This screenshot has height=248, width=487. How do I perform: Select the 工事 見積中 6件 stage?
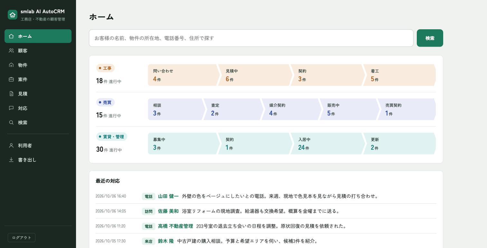click(256, 75)
